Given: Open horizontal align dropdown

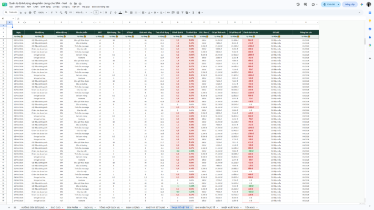Looking at the screenshot, I should (144, 13).
